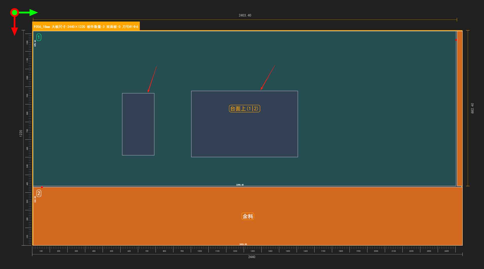
Task: Click the 1000 mark on bottom ruler
Action: 200,251
